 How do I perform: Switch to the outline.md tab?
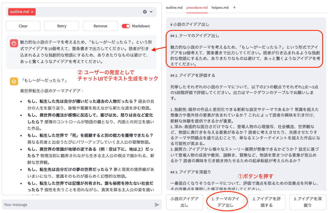pyautogui.click(x=174, y=8)
